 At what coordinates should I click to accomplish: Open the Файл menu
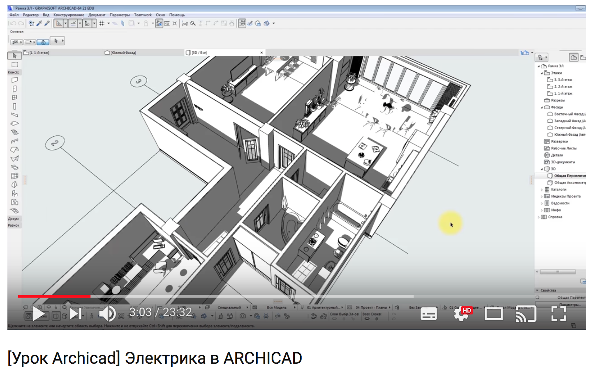pos(14,15)
